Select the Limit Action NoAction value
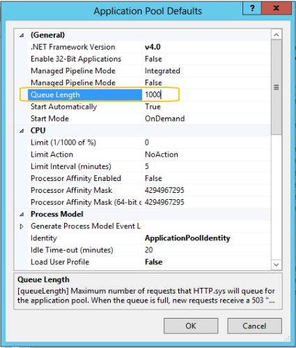The image size is (296, 348). (162, 154)
